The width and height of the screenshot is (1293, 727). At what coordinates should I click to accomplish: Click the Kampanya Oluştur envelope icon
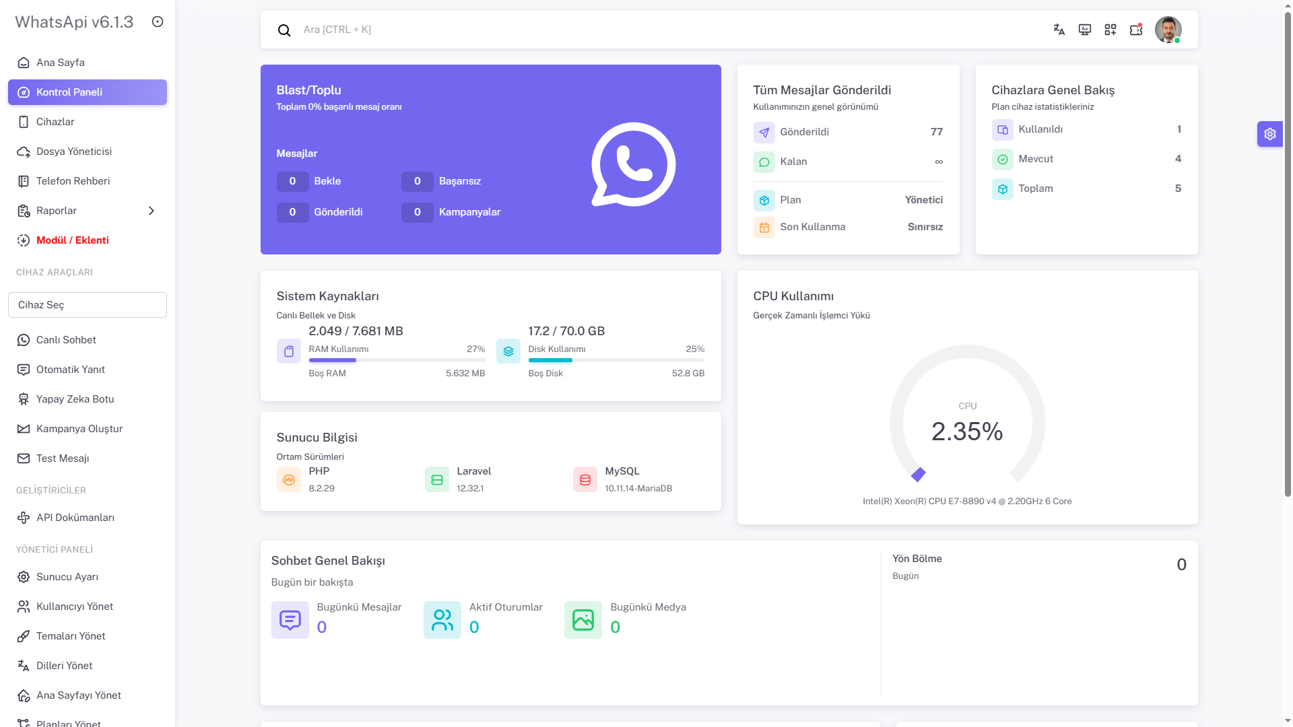click(x=24, y=429)
